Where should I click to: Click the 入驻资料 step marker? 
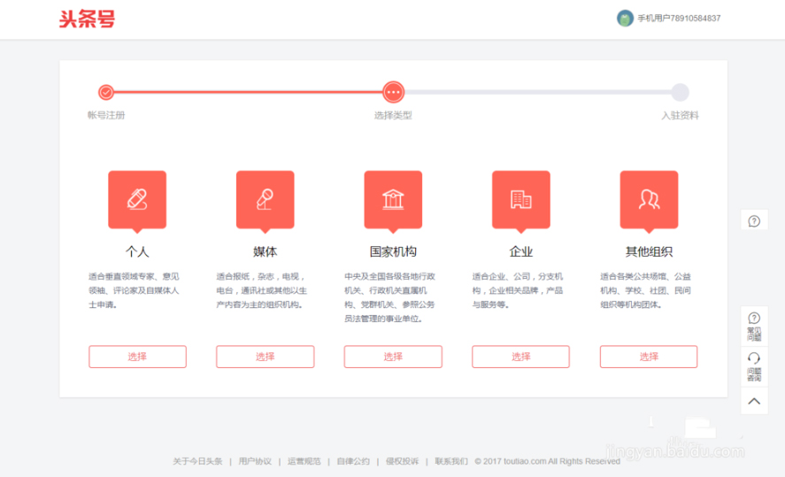coord(680,92)
